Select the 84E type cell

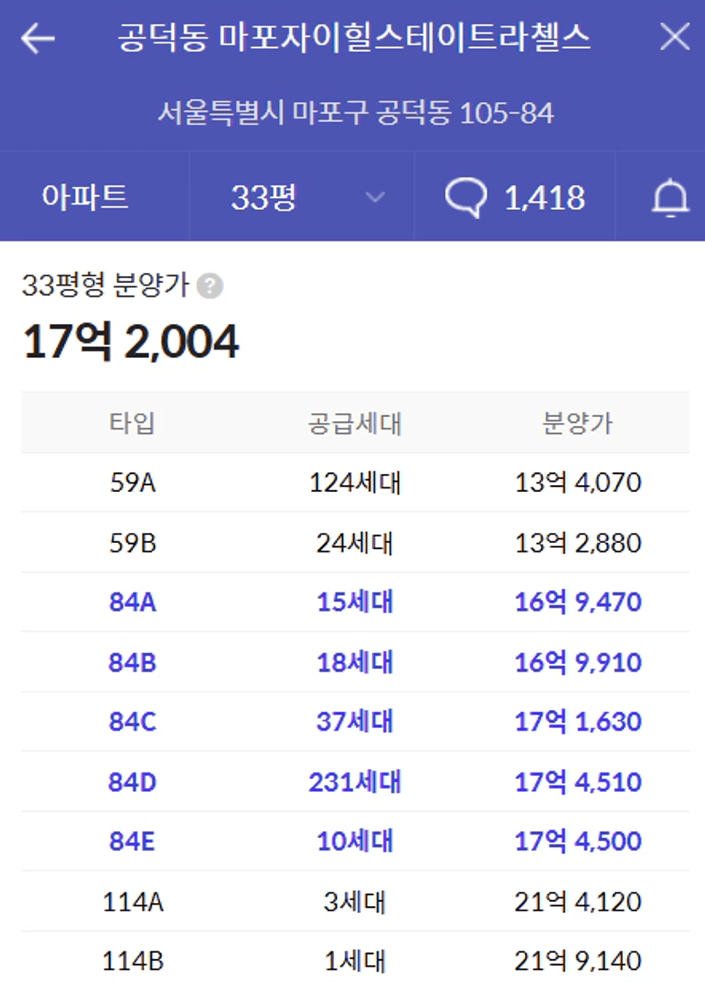click(132, 841)
